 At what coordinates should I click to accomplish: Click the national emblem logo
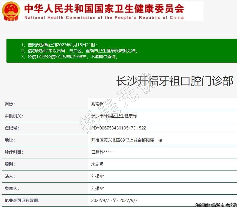(11, 11)
